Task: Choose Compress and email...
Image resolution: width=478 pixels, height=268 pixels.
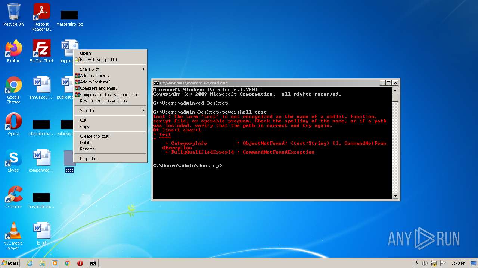Action: point(110,88)
